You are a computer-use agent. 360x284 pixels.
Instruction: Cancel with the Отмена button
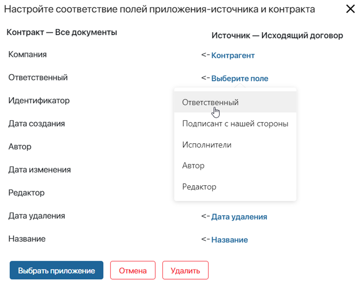133,270
